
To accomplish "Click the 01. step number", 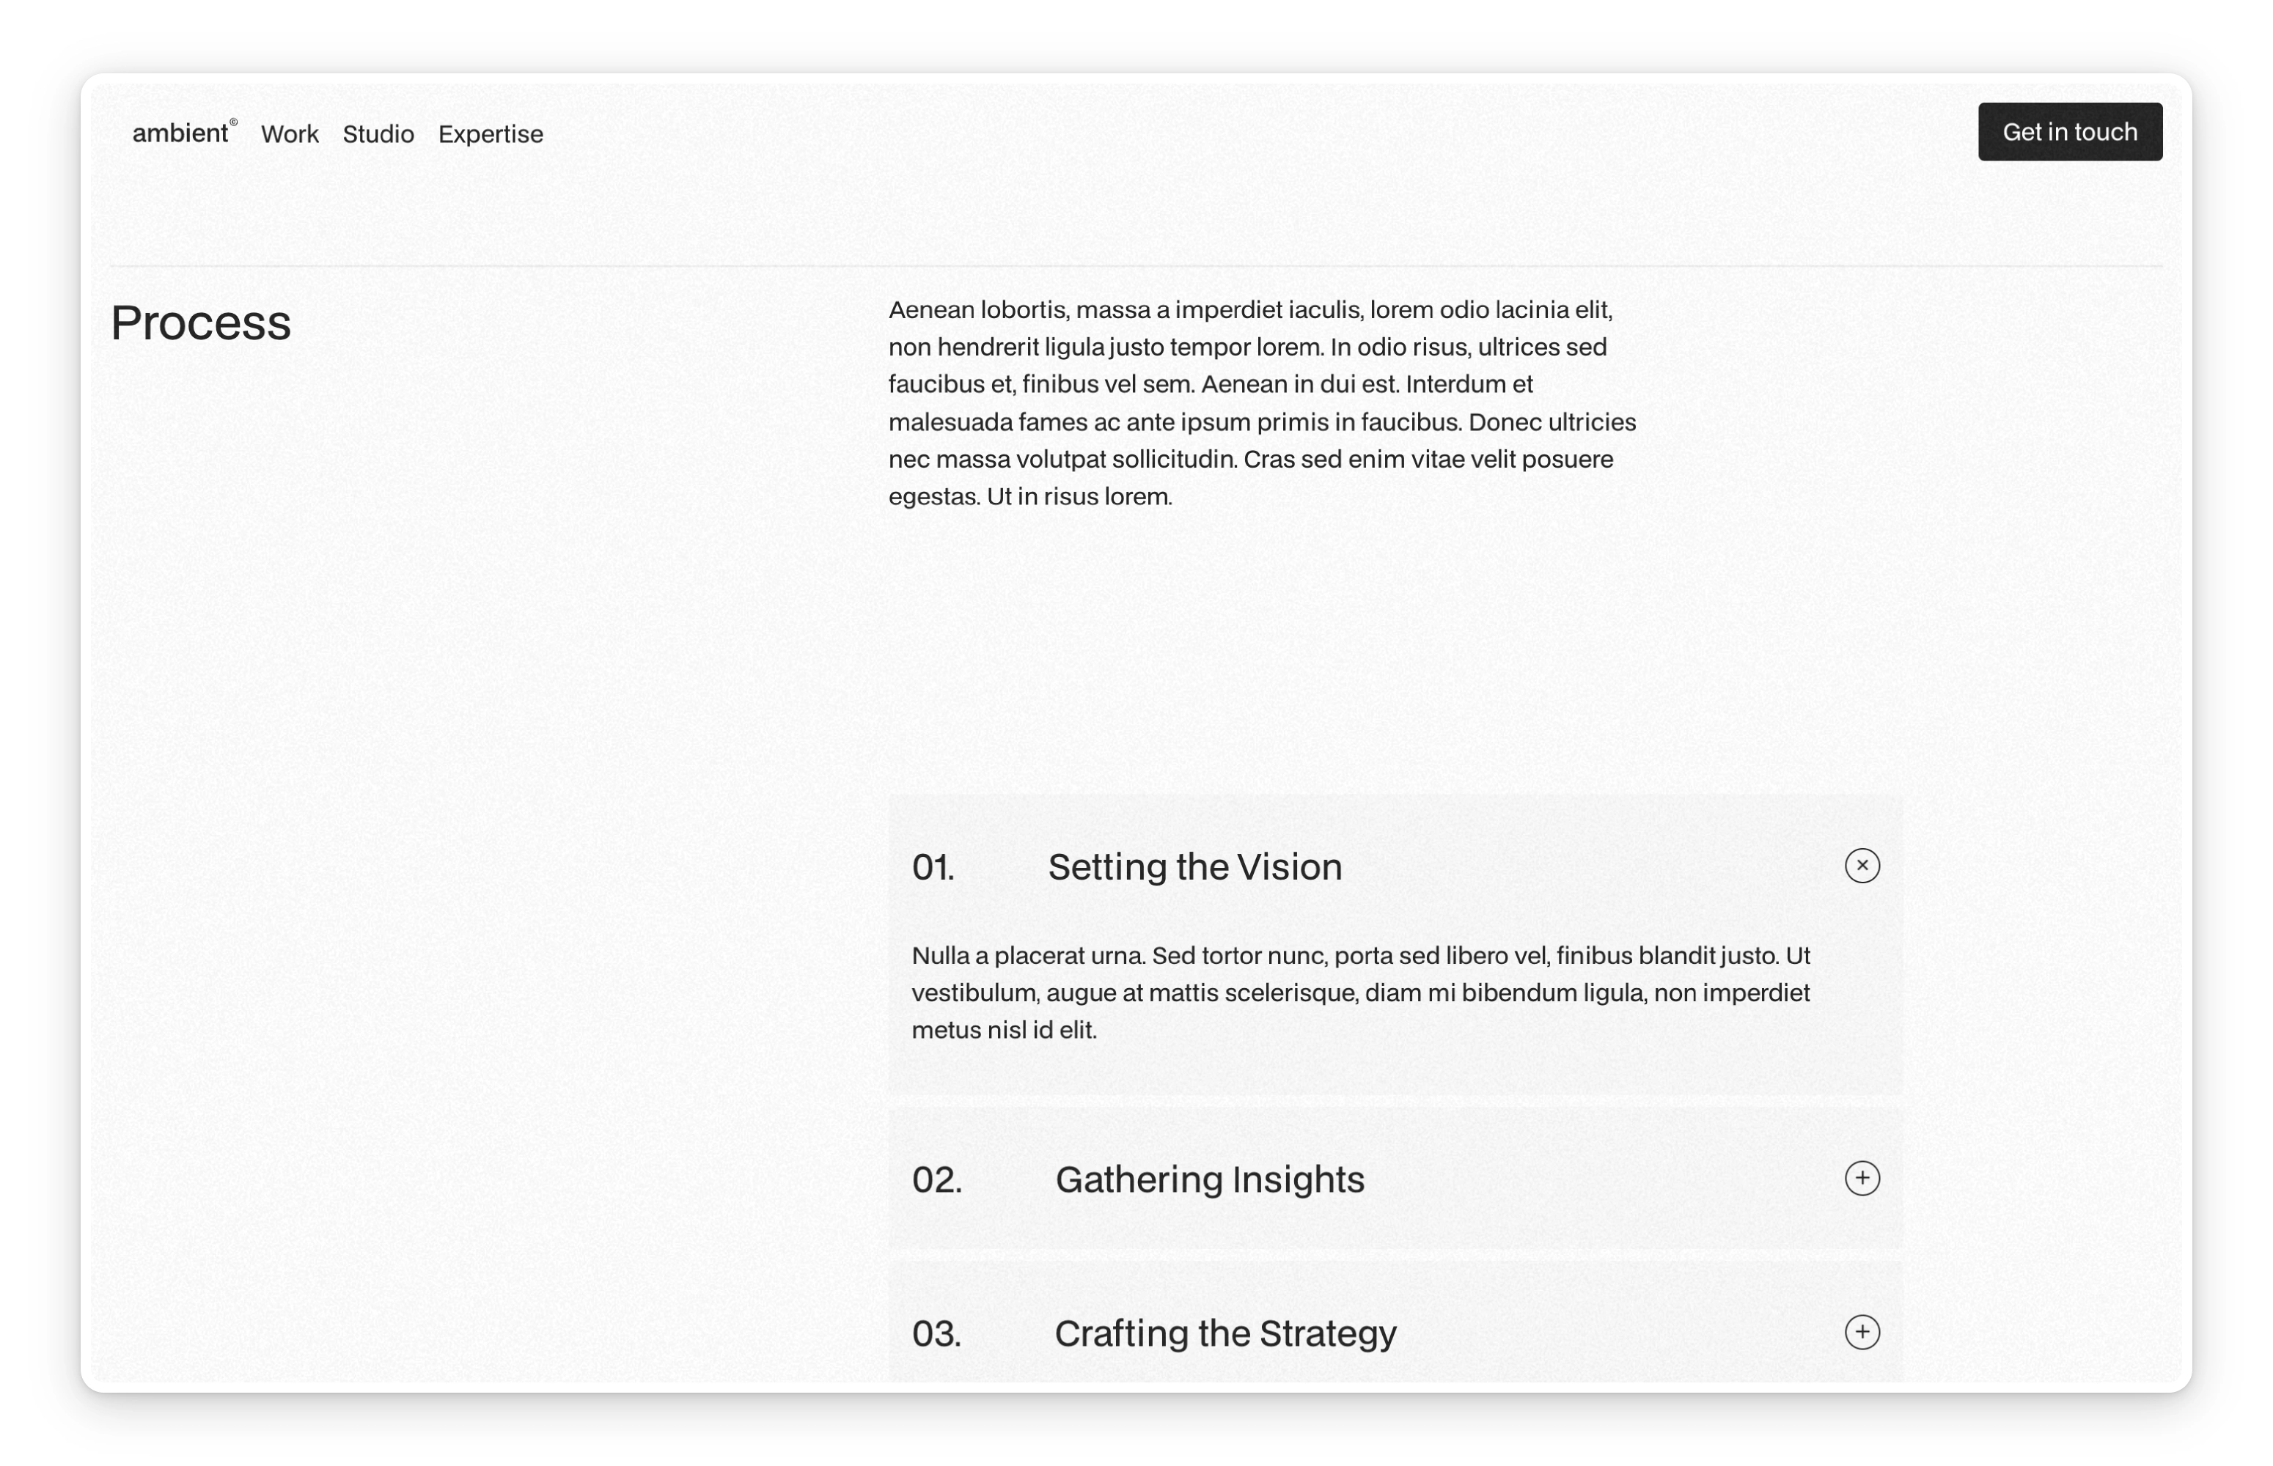I will point(932,867).
